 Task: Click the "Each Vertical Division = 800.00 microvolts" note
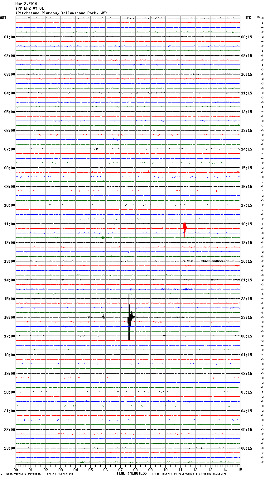click(40, 474)
